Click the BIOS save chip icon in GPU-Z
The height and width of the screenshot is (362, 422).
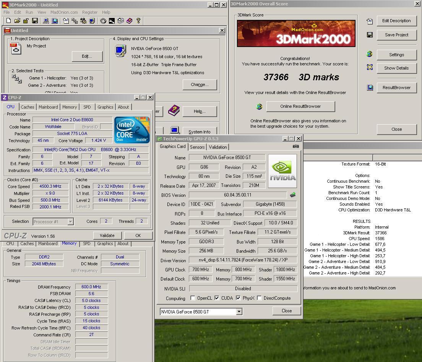tap(293, 195)
